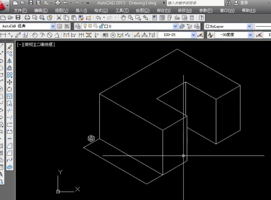The width and height of the screenshot is (271, 200).
Task: Click the [-] viewport control
Action: 20,44
